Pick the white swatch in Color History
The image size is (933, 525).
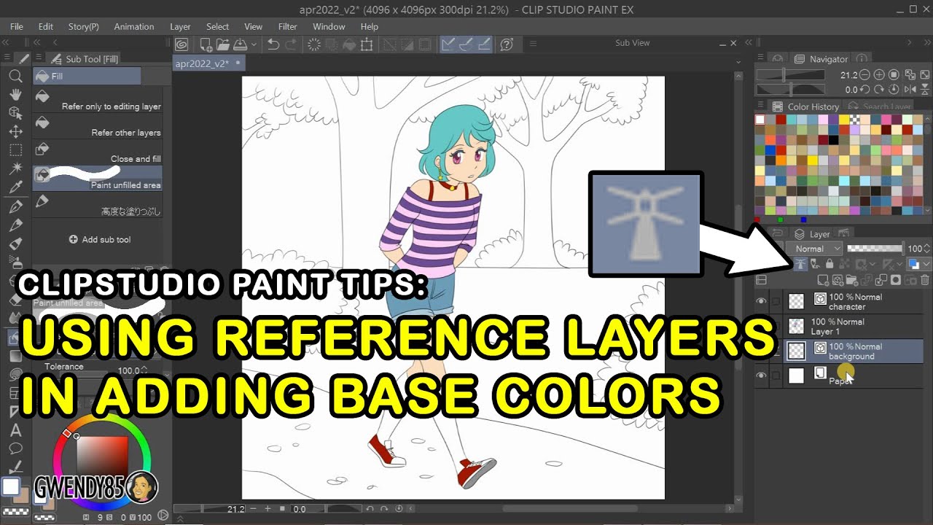coord(760,119)
